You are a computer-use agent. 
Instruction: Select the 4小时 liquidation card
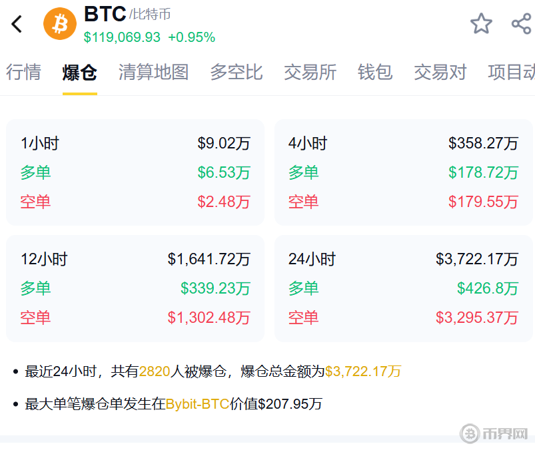(403, 172)
